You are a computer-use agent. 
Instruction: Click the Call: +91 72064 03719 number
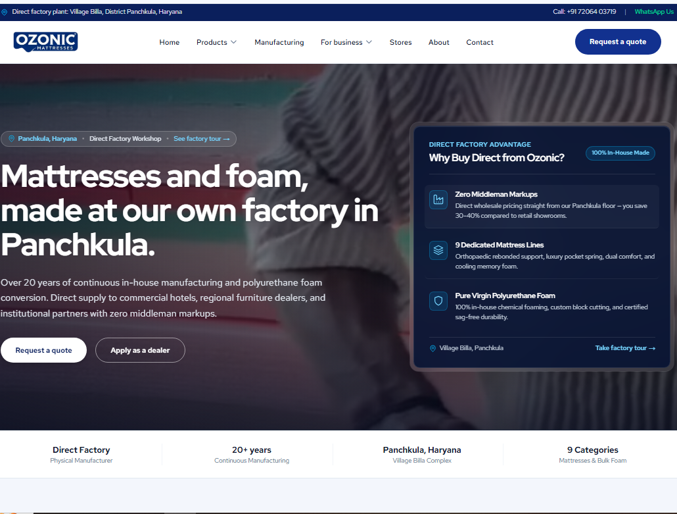[x=584, y=12]
